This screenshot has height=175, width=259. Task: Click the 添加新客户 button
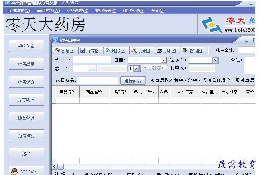[x=154, y=68]
